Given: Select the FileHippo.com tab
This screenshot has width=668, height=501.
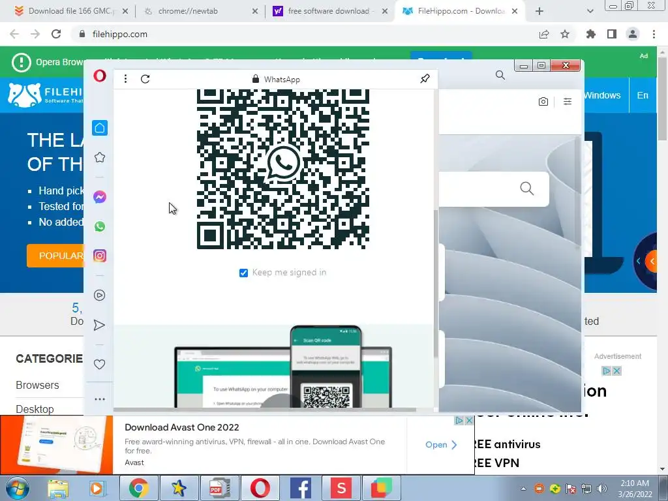Looking at the screenshot, I should [x=459, y=11].
